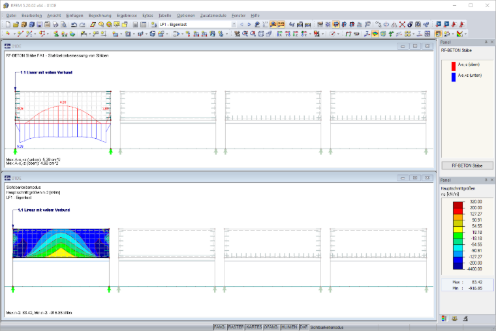This screenshot has height=331, width=496.
Task: Click the red X delete results icon
Action: (402, 24)
